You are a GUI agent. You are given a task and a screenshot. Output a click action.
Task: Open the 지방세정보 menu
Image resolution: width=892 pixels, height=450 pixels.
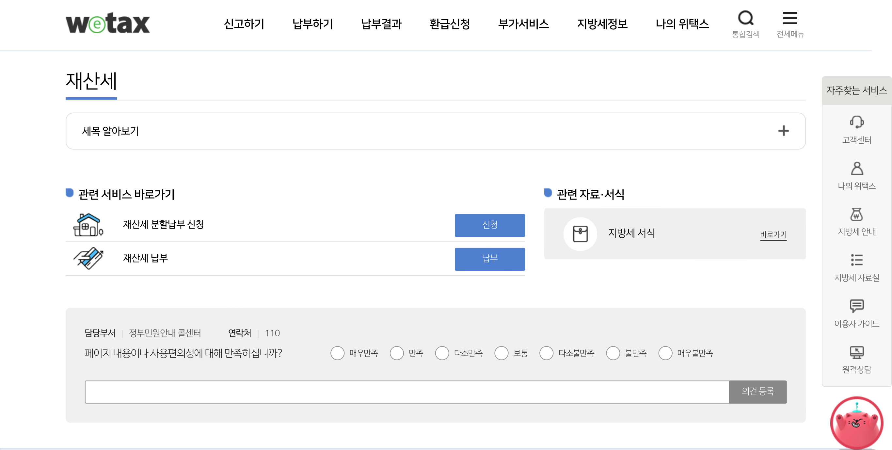(602, 24)
